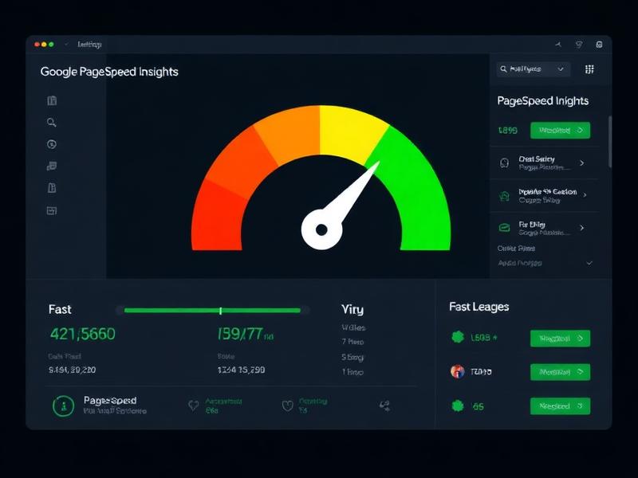Click the green badge icon next to L608+
Image resolution: width=638 pixels, height=478 pixels.
pyautogui.click(x=458, y=337)
